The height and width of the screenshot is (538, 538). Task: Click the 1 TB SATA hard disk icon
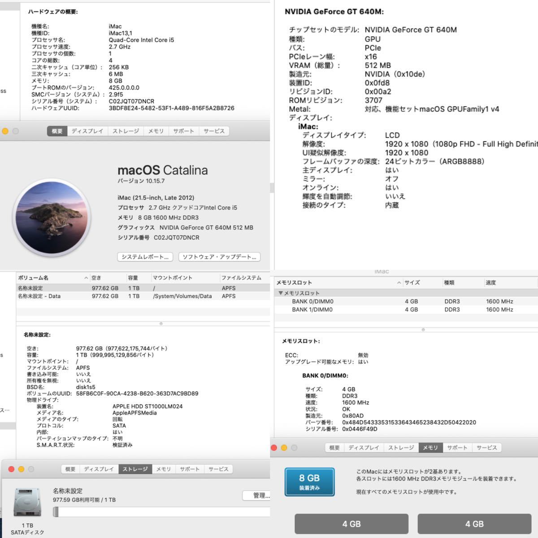27,503
